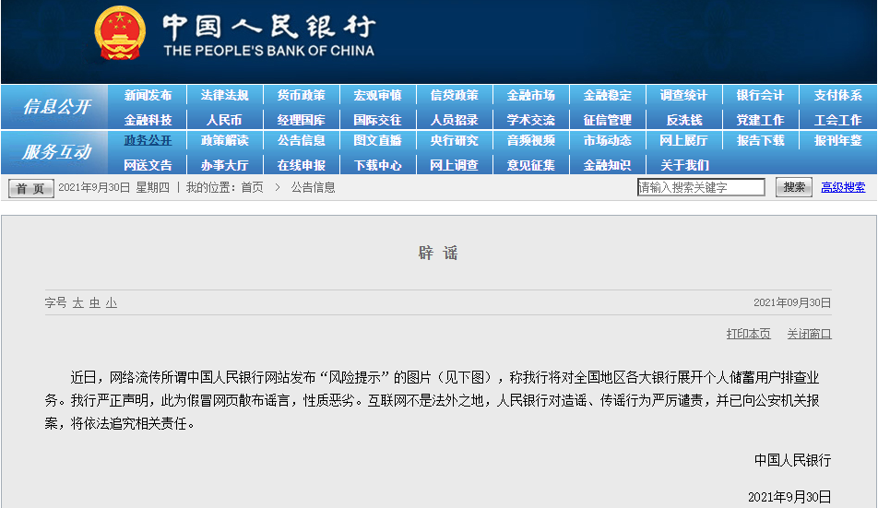Select the 服务互动 category header
878x508 pixels.
pyautogui.click(x=56, y=151)
